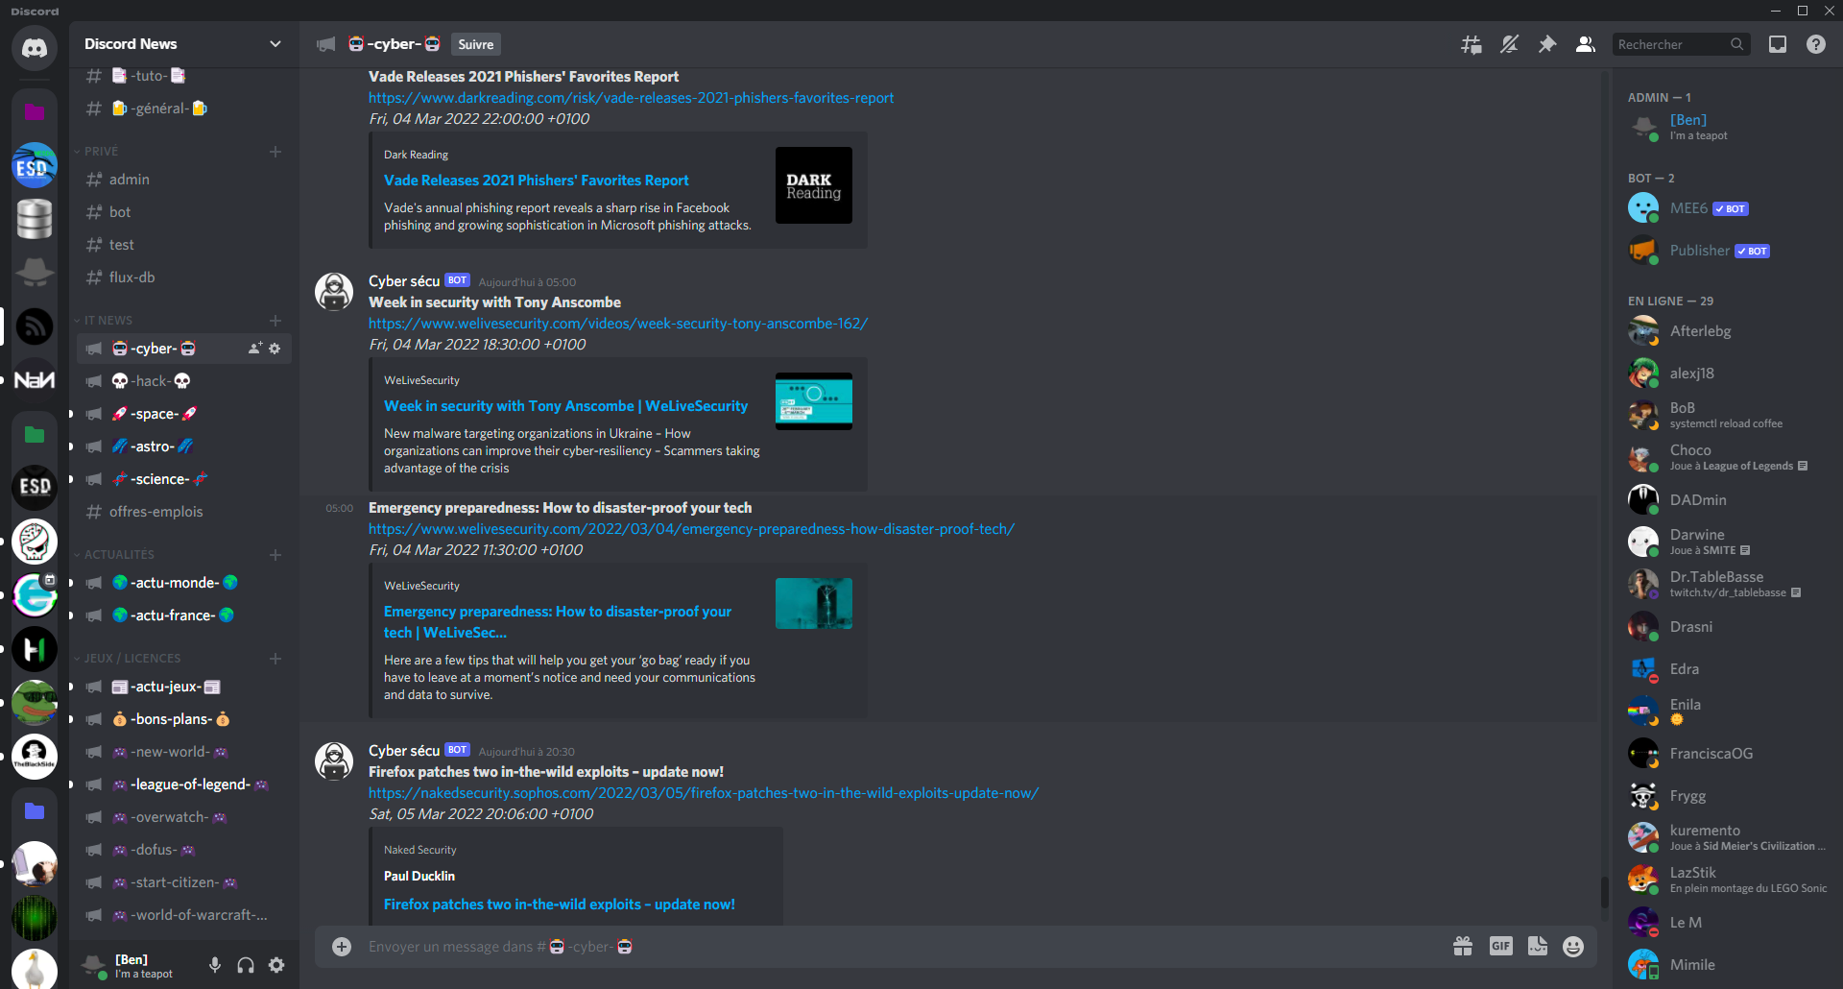This screenshot has width=1843, height=989.
Task: Open the emoji picker
Action: [1573, 947]
